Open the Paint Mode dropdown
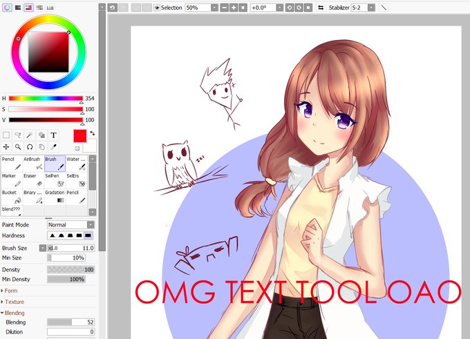 pos(91,224)
